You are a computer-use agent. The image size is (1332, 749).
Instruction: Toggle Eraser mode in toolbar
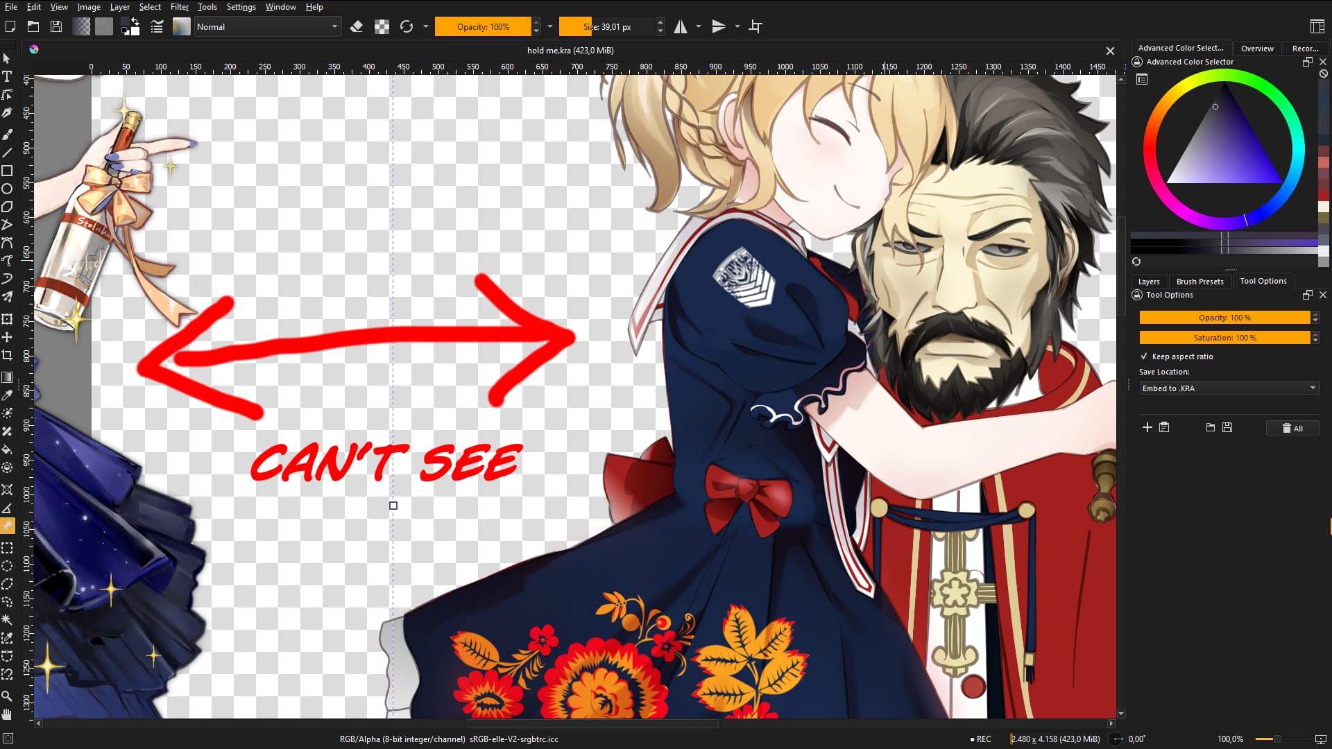coord(357,27)
